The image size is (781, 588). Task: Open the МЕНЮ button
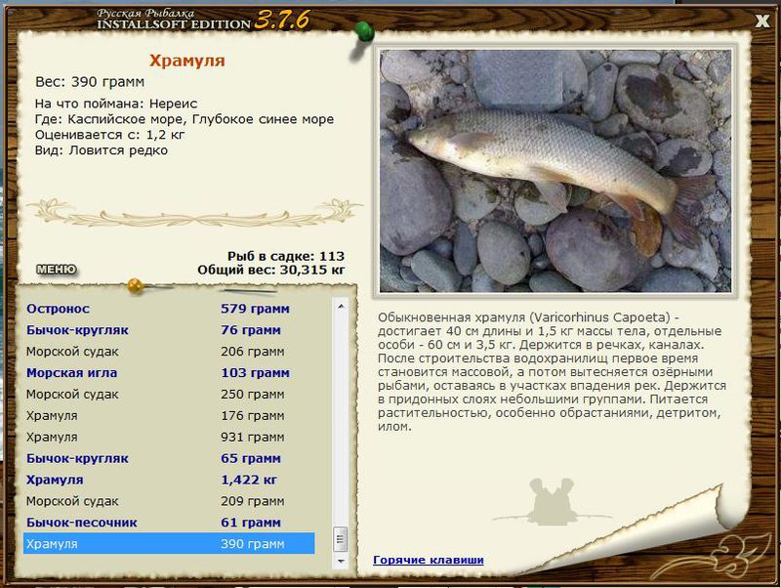[x=57, y=270]
